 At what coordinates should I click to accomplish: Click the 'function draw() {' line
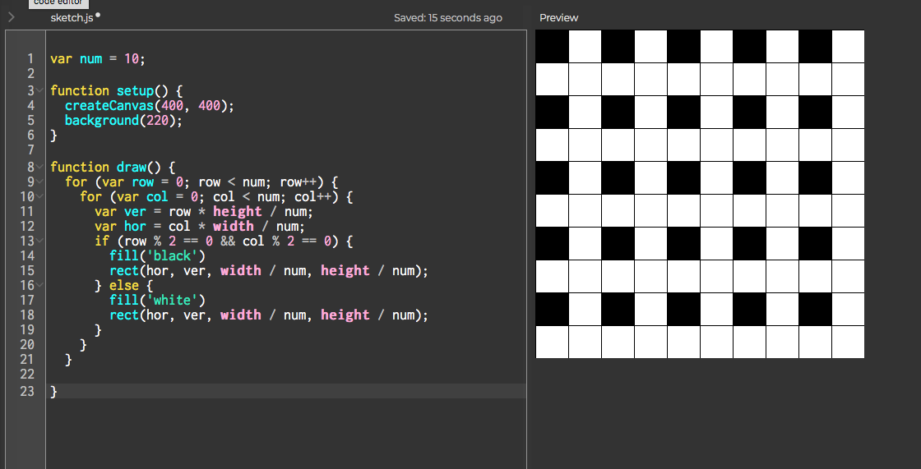[113, 167]
